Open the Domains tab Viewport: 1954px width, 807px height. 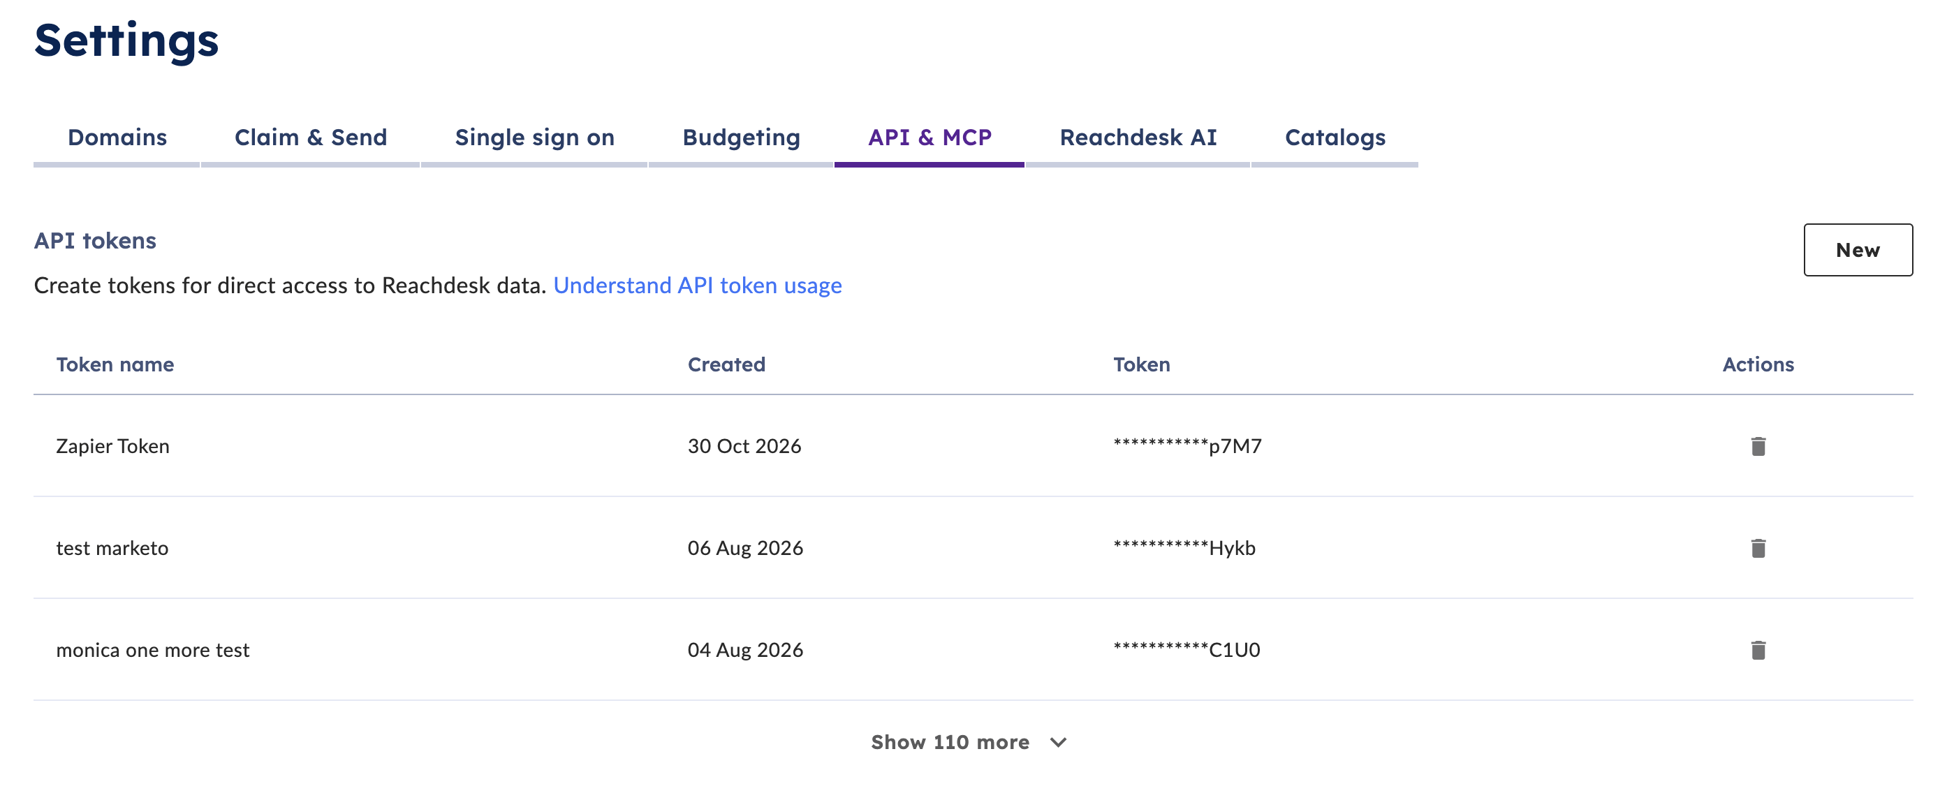[x=117, y=138]
